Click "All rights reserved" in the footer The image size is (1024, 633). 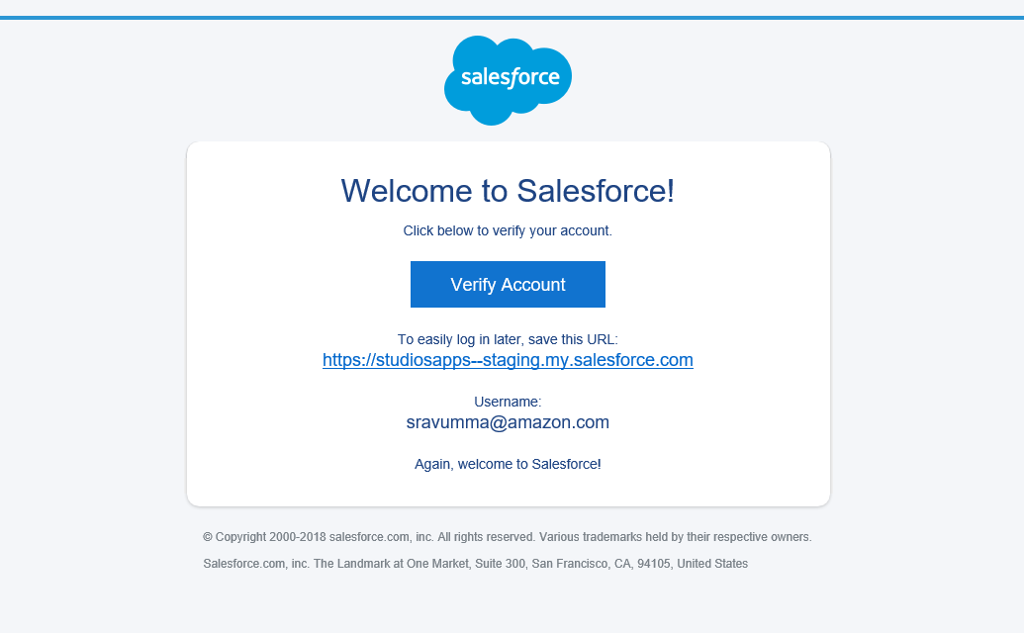tap(486, 537)
